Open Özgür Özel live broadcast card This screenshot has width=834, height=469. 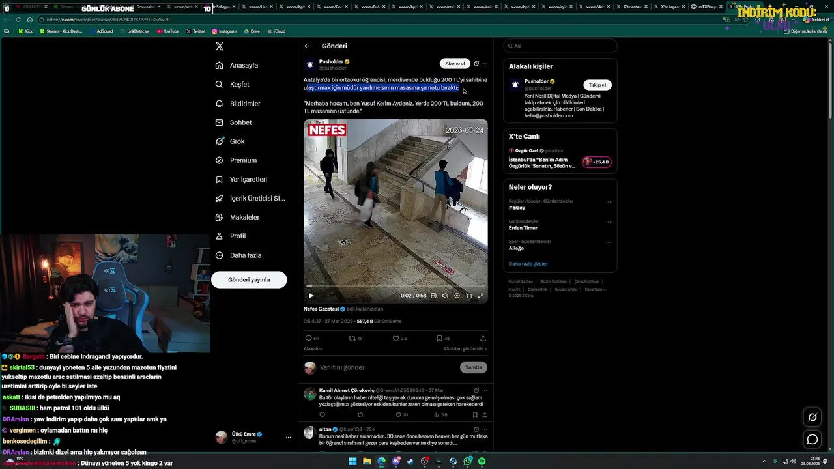pyautogui.click(x=560, y=158)
